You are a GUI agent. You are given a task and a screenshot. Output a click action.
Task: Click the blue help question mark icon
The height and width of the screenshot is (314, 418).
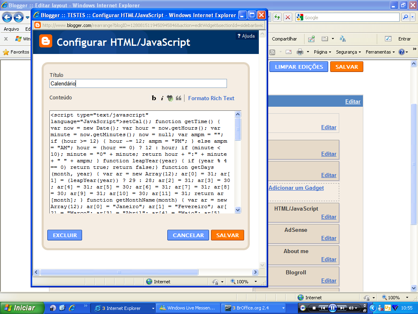[x=402, y=52]
